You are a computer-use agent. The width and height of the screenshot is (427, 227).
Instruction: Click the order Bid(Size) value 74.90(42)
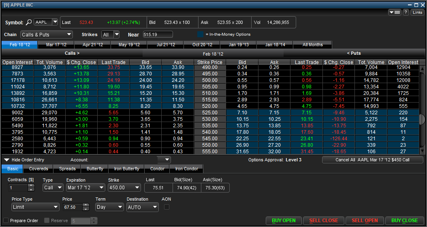click(187, 188)
